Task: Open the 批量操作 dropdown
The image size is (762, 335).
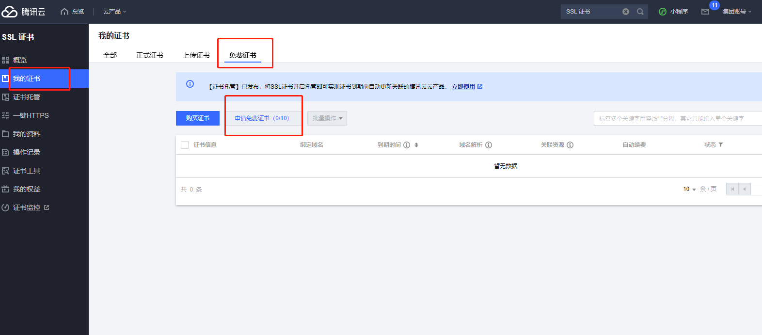Action: point(327,118)
